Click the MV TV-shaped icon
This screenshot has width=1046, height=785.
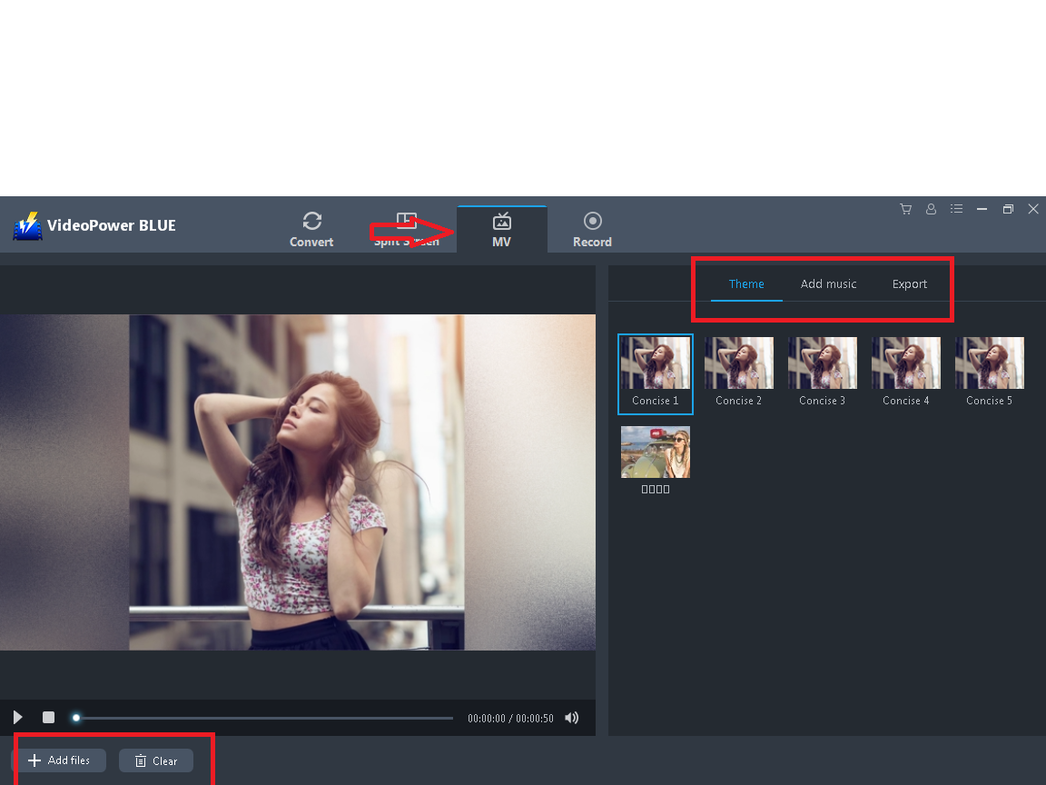[x=501, y=221]
